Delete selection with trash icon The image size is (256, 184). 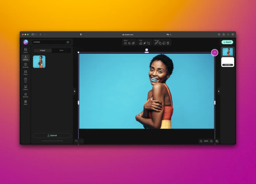click(x=168, y=43)
